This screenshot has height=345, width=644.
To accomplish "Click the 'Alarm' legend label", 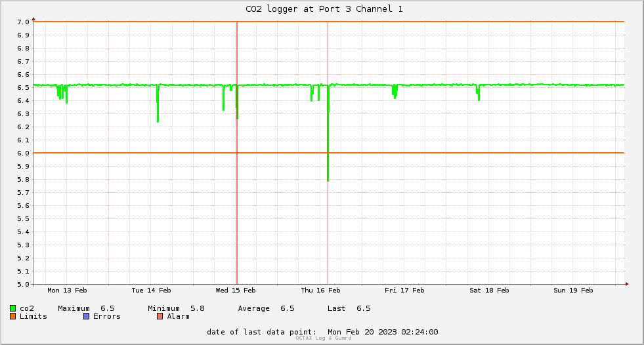I will 179,316.
